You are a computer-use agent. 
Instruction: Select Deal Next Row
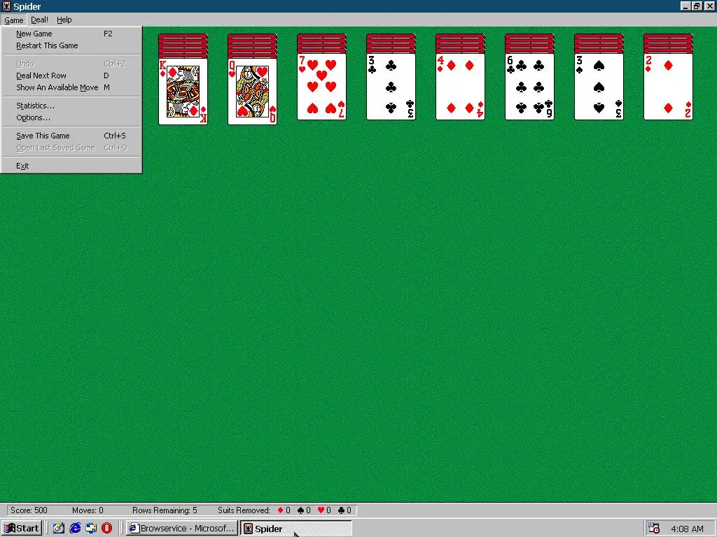71,76
